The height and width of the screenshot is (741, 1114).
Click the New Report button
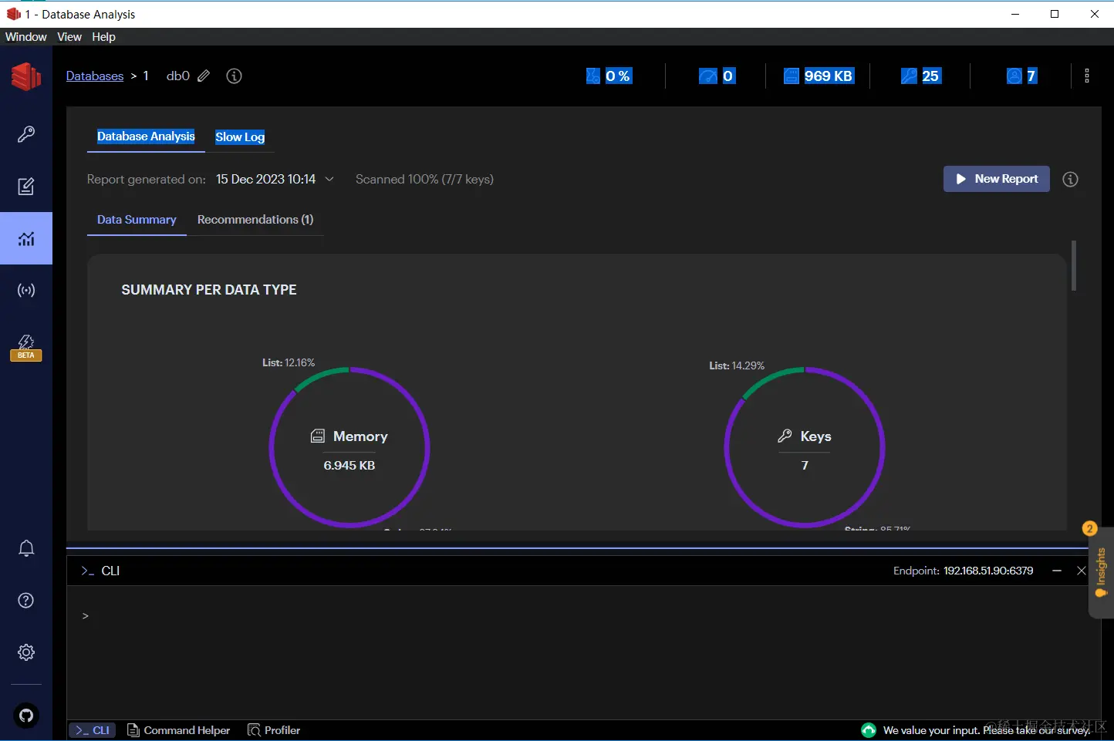tap(996, 179)
